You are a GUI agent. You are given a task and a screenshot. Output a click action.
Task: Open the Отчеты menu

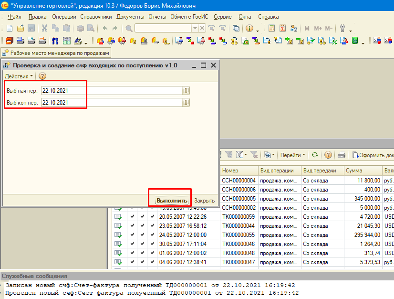(x=157, y=17)
